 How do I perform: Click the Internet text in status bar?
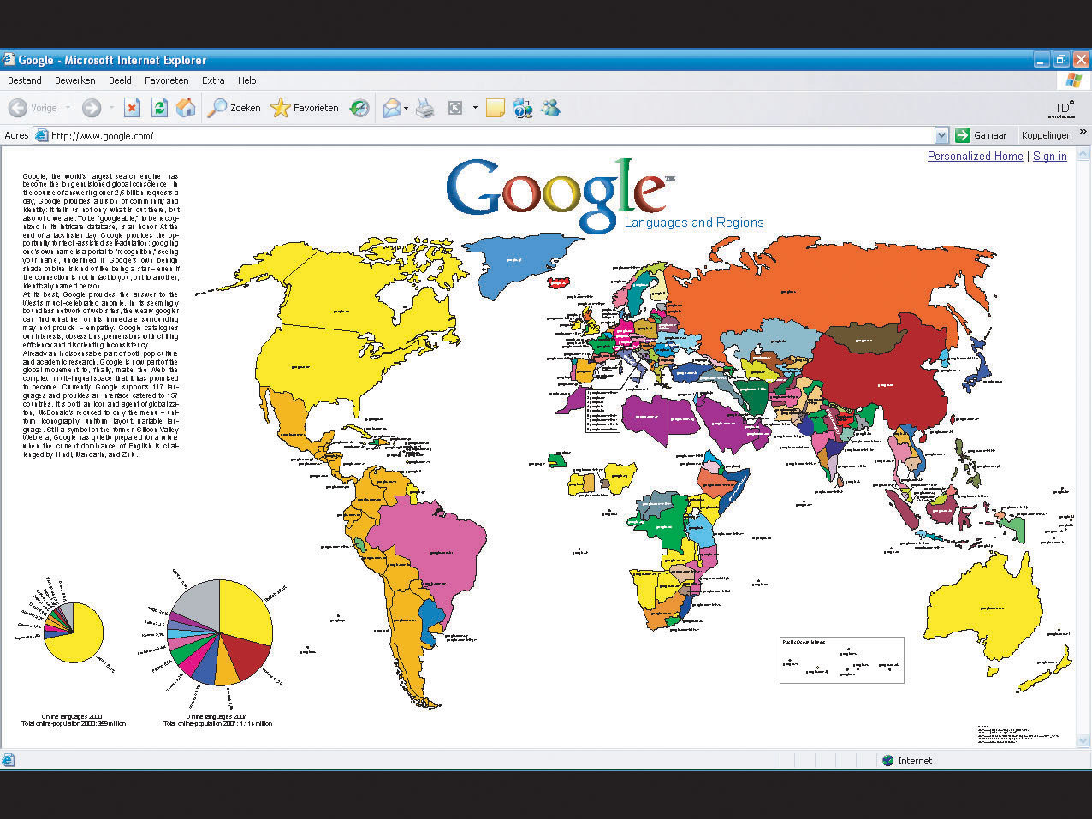point(915,761)
